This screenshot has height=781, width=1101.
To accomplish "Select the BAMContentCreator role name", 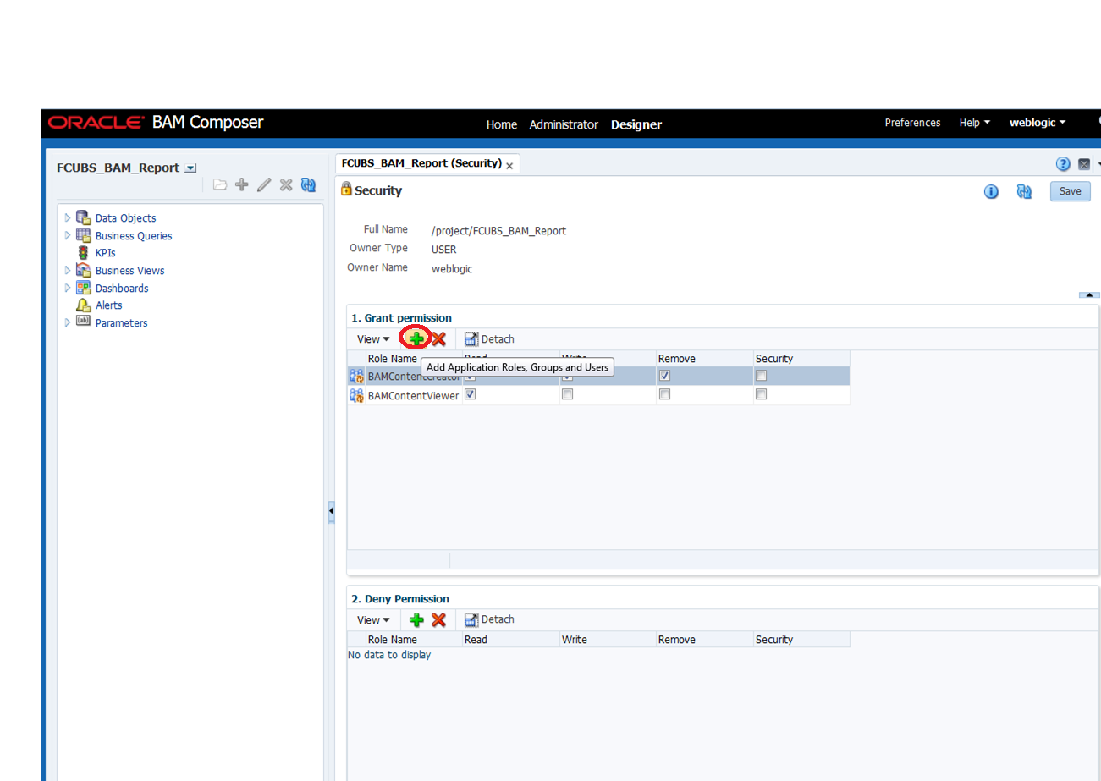I will point(414,377).
